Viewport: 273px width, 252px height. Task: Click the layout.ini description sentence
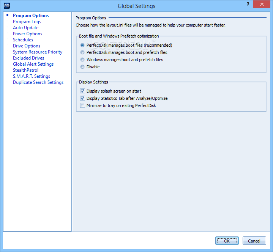click(x=150, y=25)
